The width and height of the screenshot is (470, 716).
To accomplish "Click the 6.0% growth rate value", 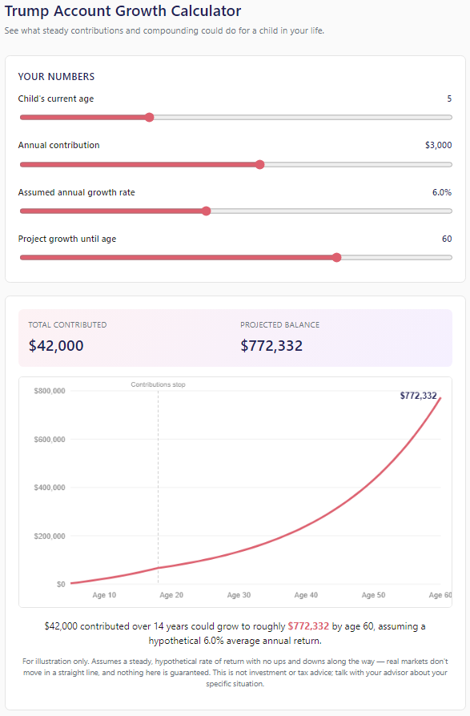I will 442,192.
